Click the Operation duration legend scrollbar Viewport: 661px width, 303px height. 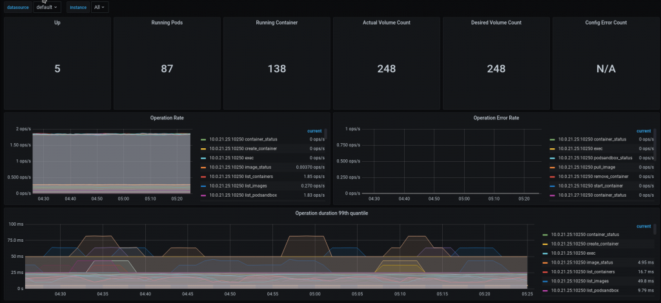coord(655,229)
